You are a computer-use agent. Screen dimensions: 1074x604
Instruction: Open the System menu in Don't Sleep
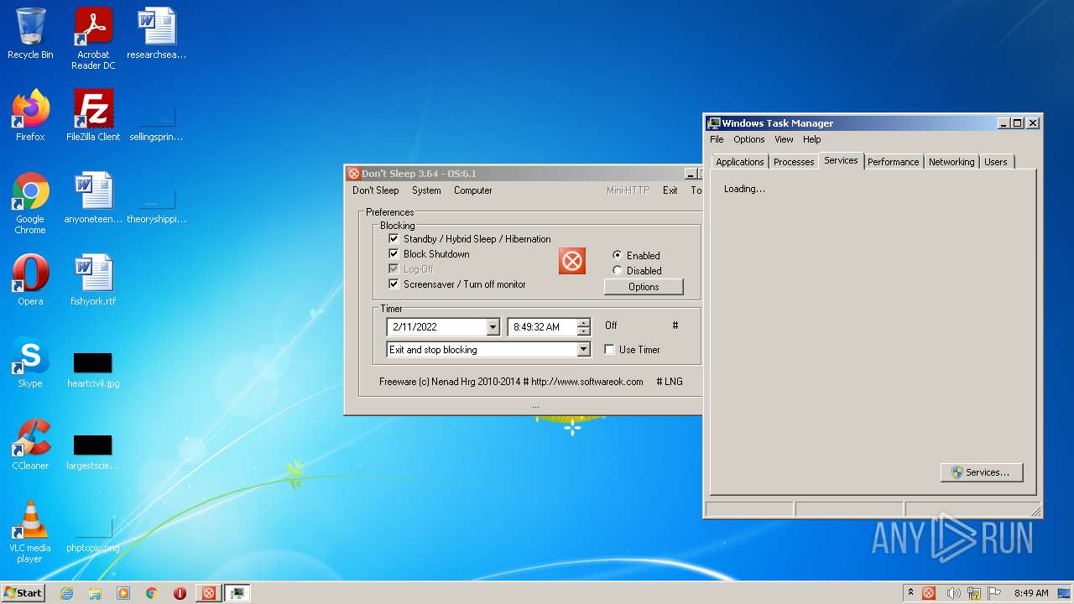click(x=426, y=190)
